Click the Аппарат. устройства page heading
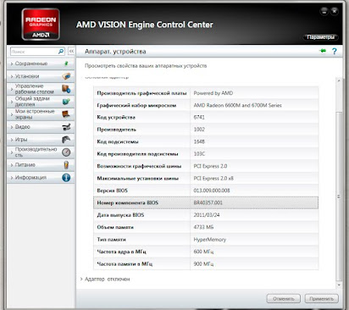 (115, 52)
